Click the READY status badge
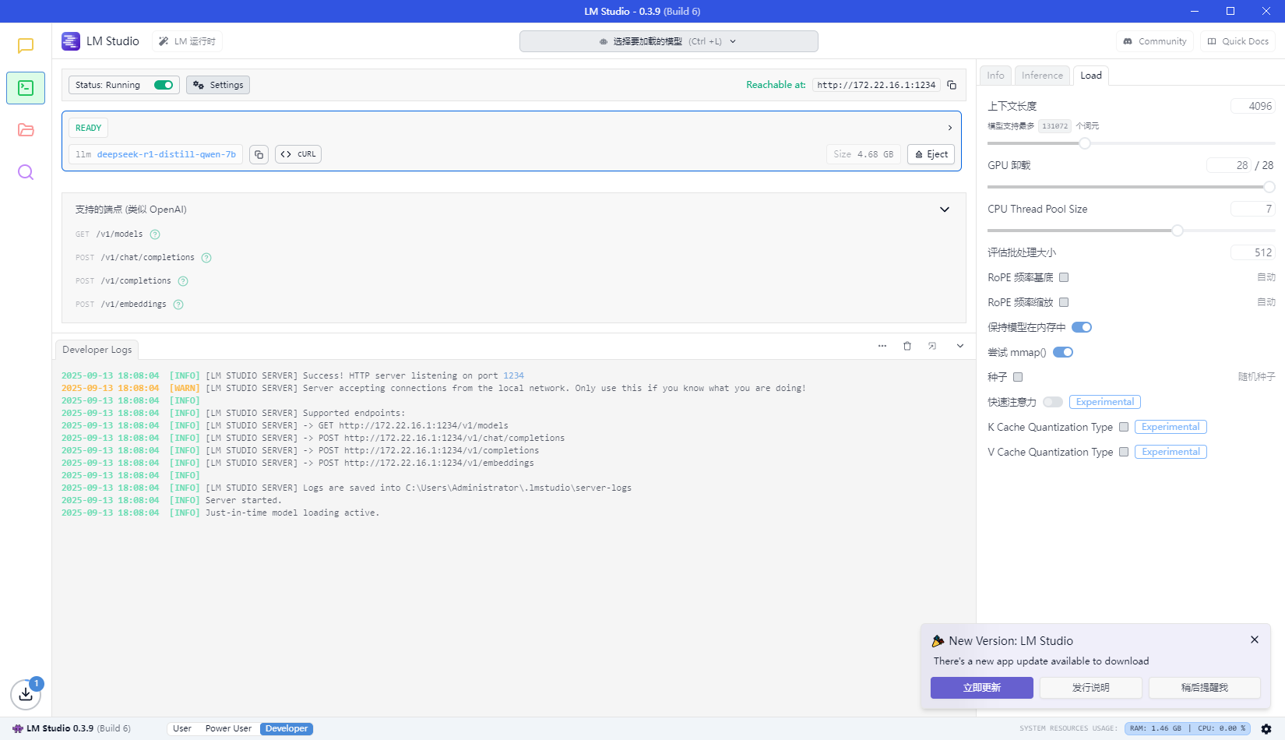The width and height of the screenshot is (1285, 740). click(x=88, y=128)
